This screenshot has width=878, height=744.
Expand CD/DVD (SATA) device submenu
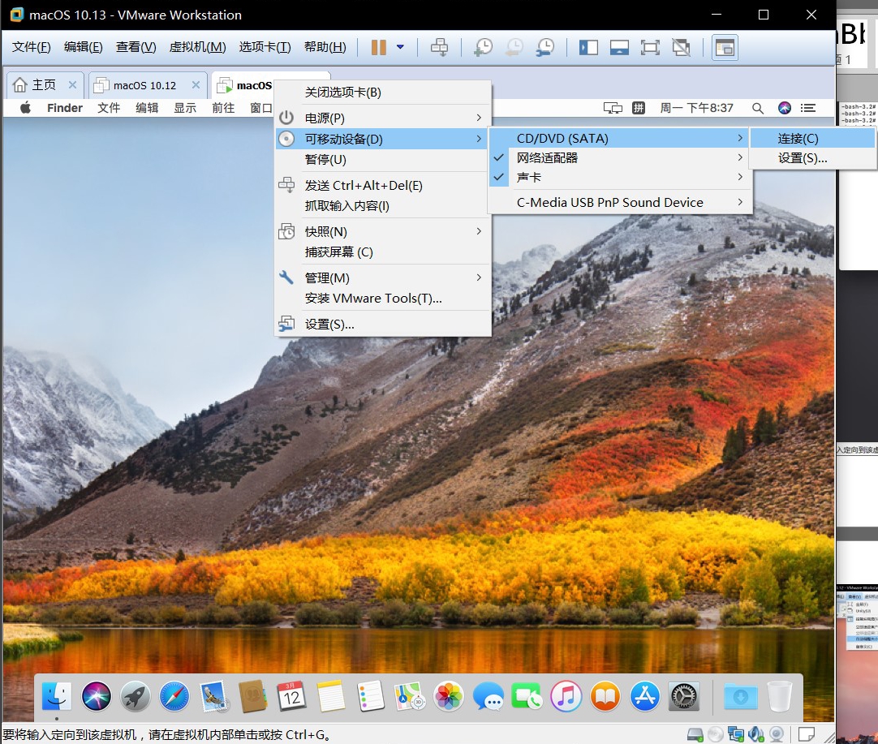(x=620, y=138)
